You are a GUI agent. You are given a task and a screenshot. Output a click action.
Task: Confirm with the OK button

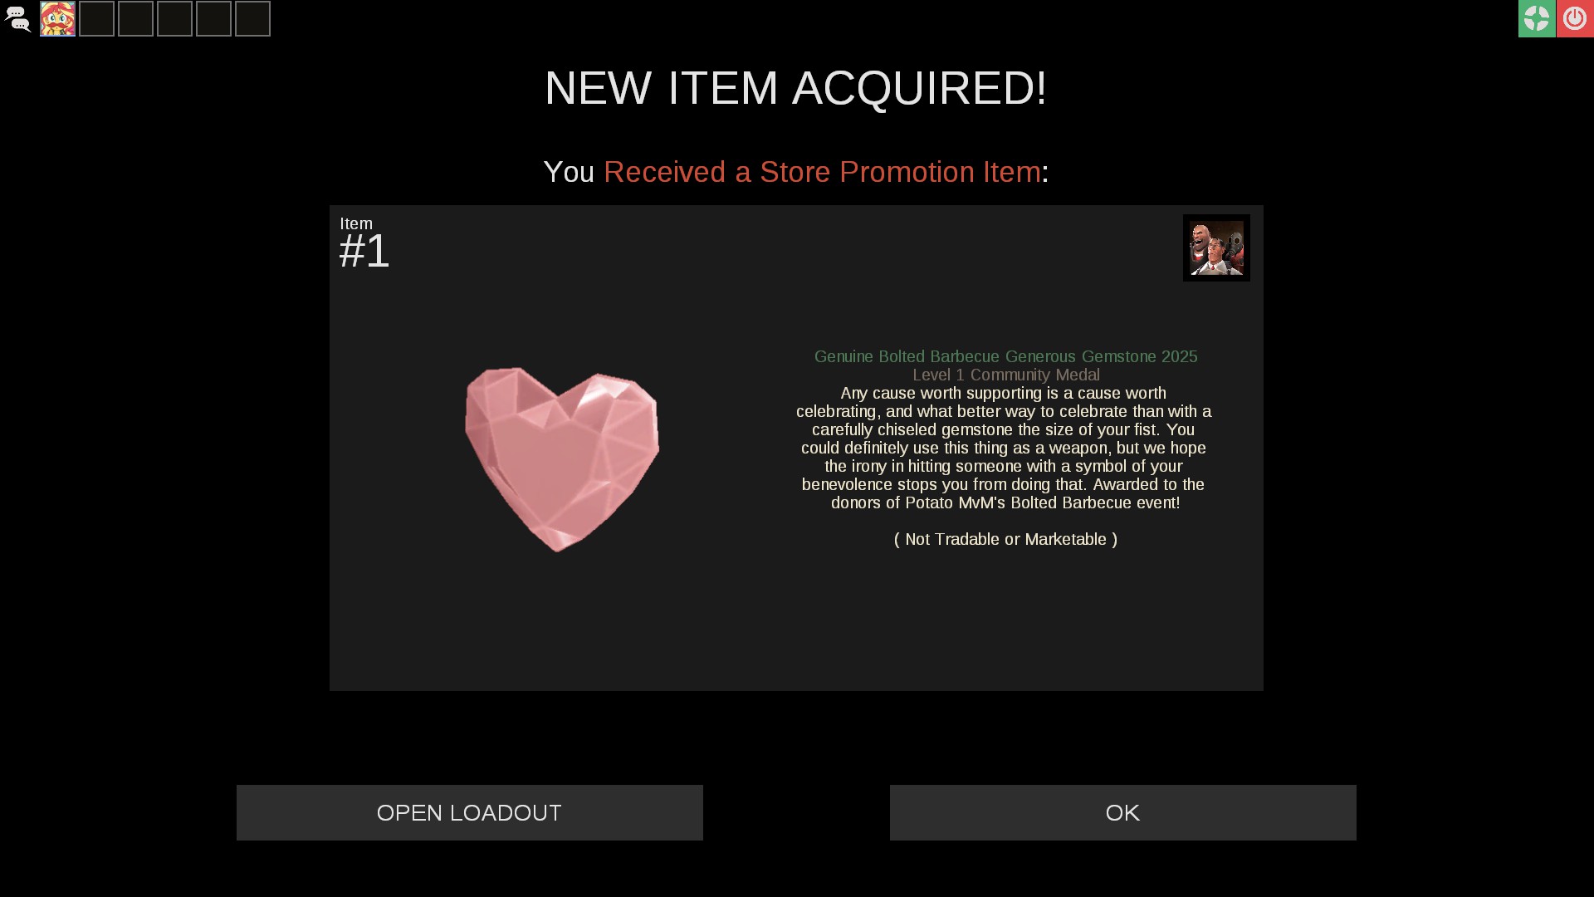click(1122, 812)
